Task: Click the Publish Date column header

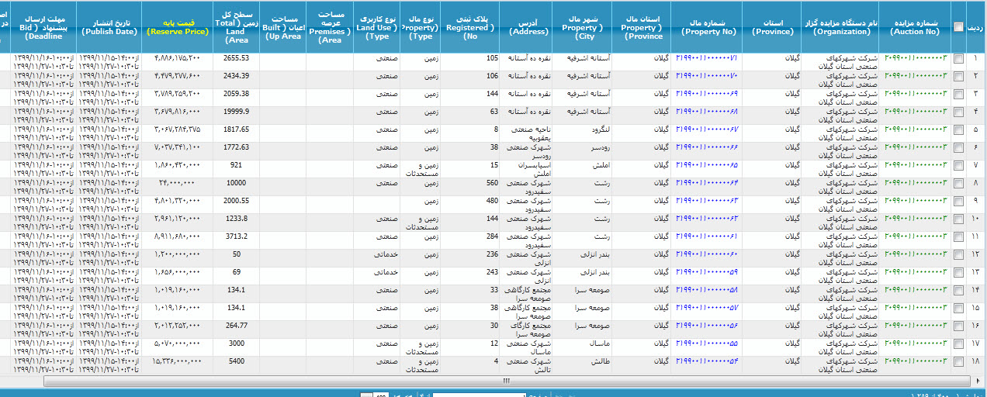Action: [109, 26]
